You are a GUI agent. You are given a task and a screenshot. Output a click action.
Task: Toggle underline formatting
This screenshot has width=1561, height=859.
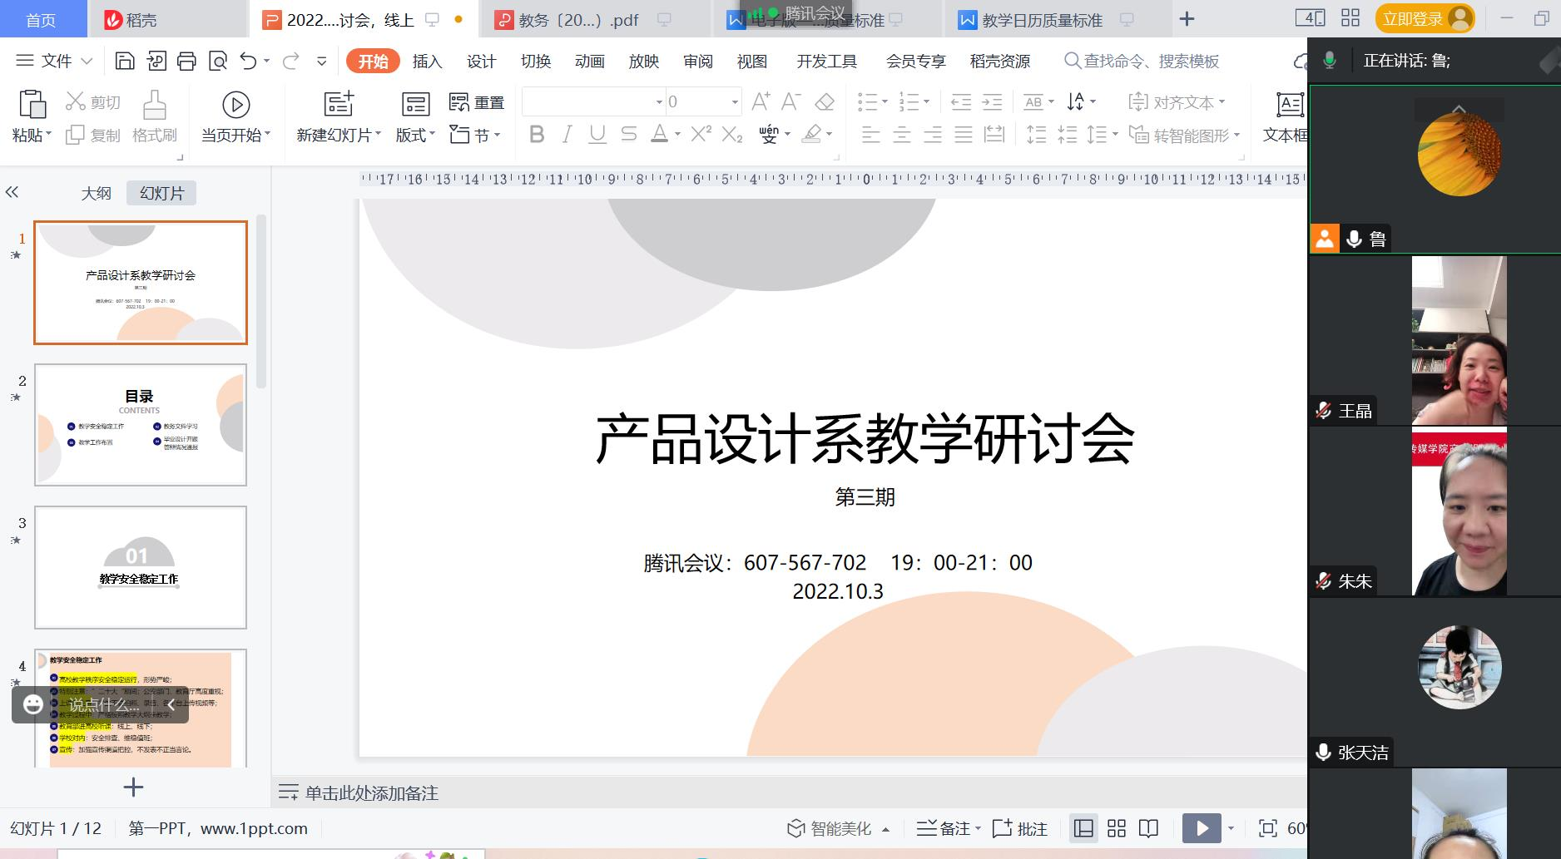point(597,134)
